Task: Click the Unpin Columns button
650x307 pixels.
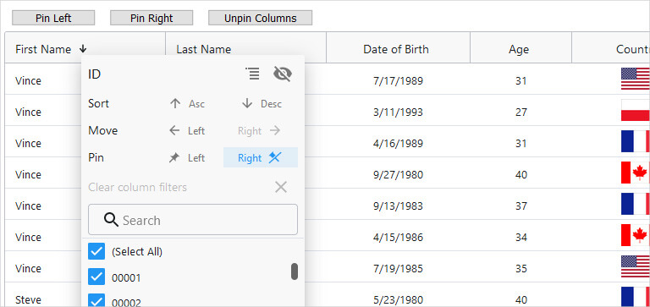Action: (x=261, y=19)
